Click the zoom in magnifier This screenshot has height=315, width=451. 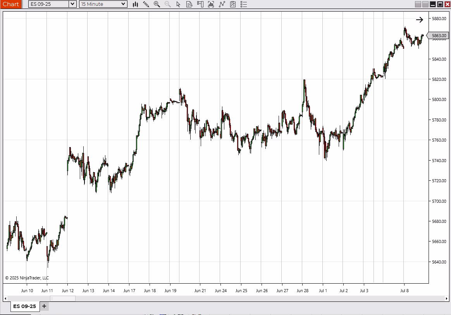157,4
